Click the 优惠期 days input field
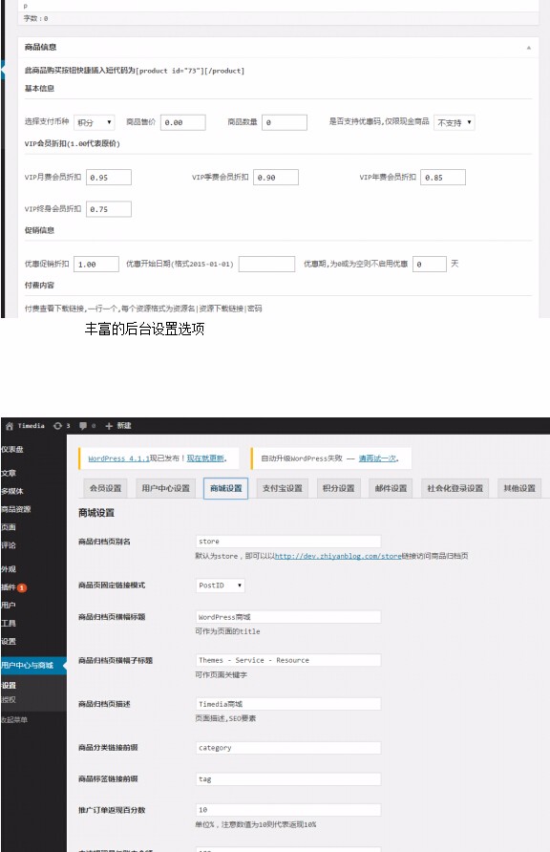 (x=430, y=264)
